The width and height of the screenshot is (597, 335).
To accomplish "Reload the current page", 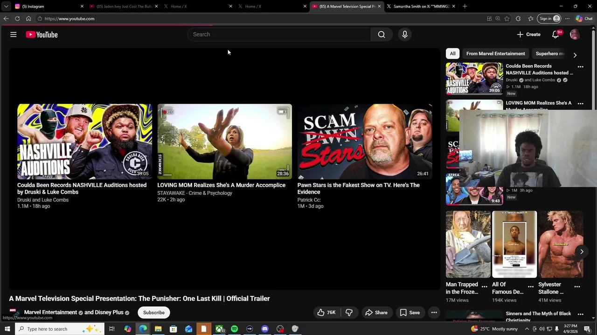I will pos(17,19).
